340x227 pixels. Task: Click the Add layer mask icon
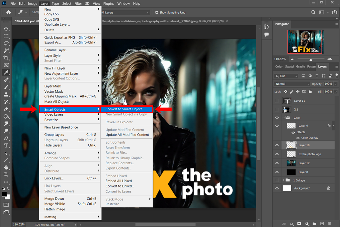(x=299, y=224)
